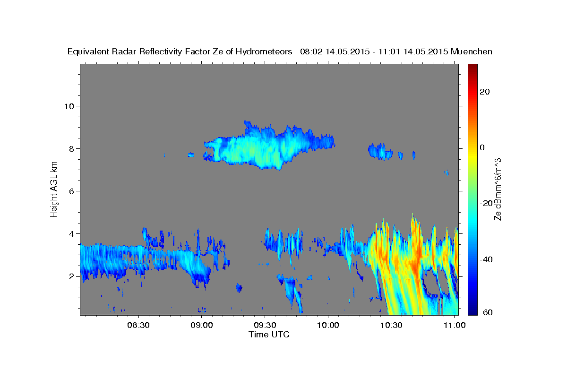The width and height of the screenshot is (567, 378).
Task: Click the 'Height AGL km' y-axis label
Action: coord(54,189)
